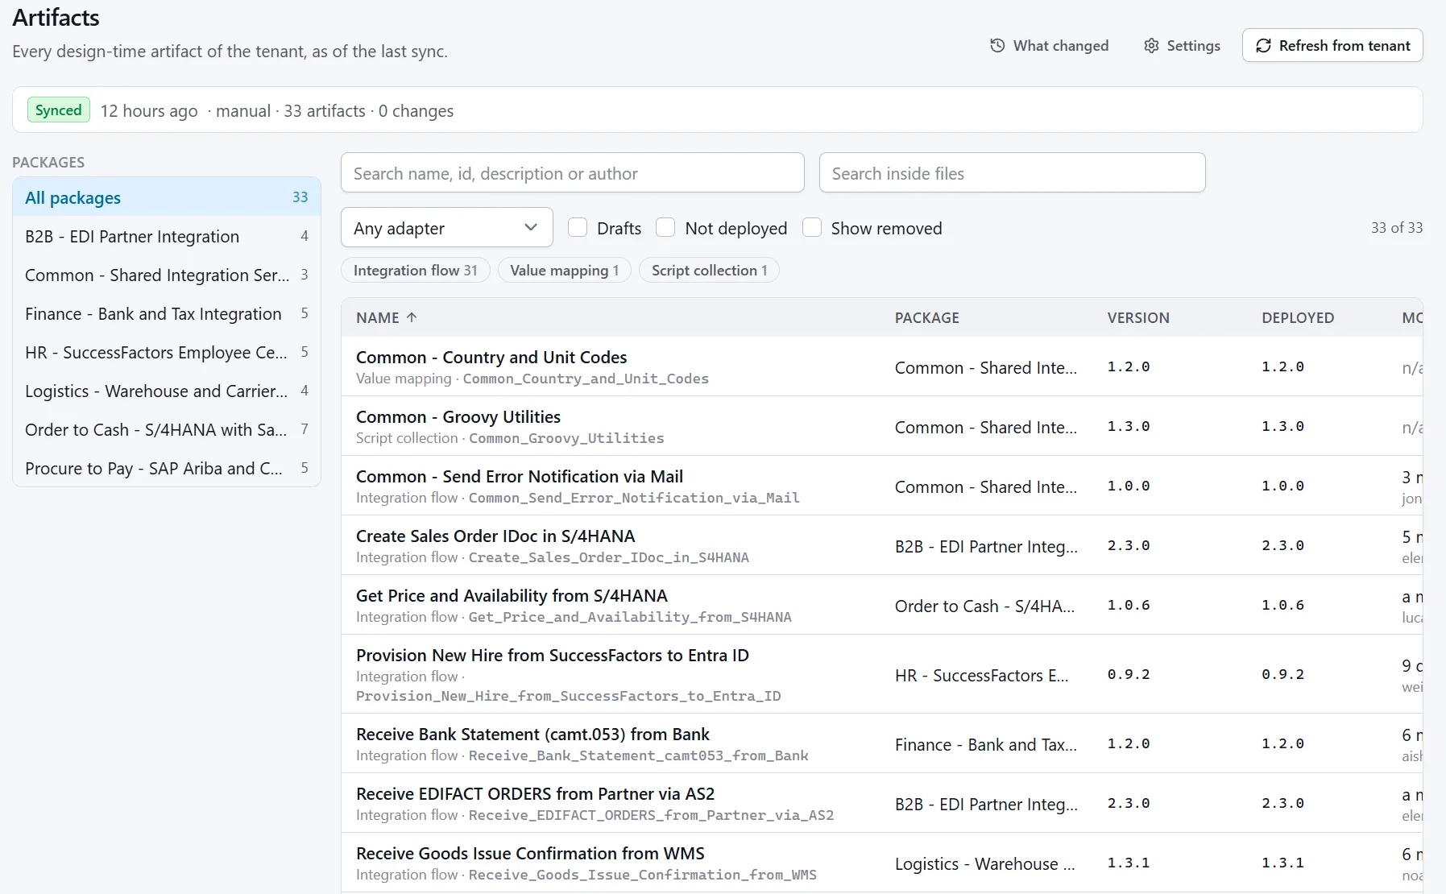This screenshot has height=894, width=1446.
Task: Open Order to Cash - S/4HANA package
Action: (x=167, y=429)
